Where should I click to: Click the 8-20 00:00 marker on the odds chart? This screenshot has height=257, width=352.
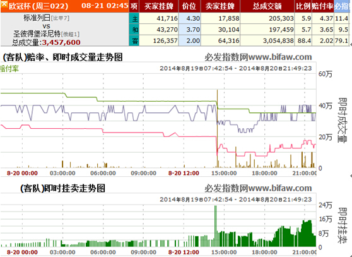22,173
